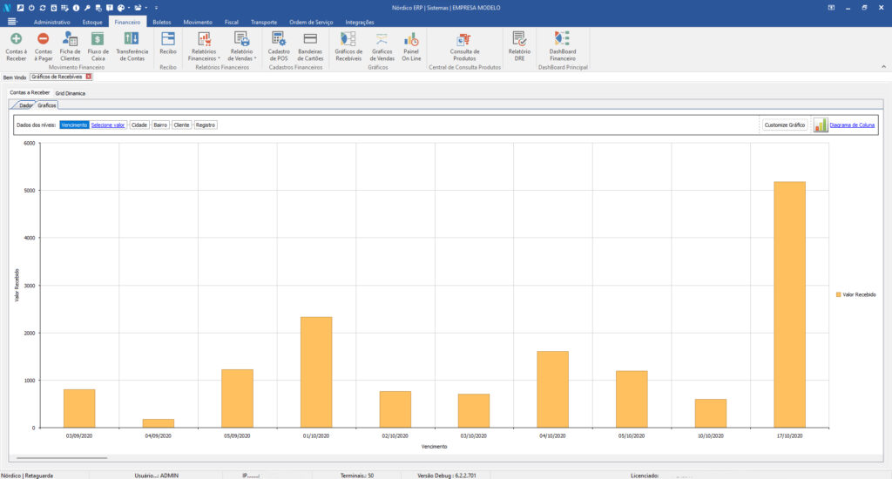Open Contas à Receber in the ribbon
Image resolution: width=892 pixels, height=479 pixels.
(16, 45)
